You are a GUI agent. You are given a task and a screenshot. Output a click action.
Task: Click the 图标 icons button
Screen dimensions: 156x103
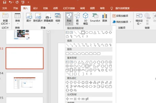click(77, 19)
